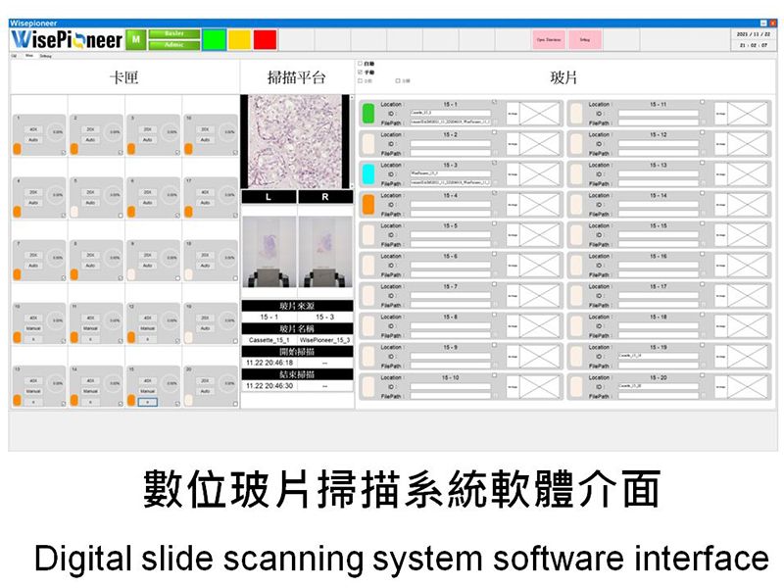The width and height of the screenshot is (784, 588).
Task: Click the ID input field for slide 15-2
Action: point(450,143)
